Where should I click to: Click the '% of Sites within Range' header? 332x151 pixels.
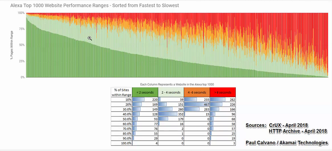click(122, 93)
